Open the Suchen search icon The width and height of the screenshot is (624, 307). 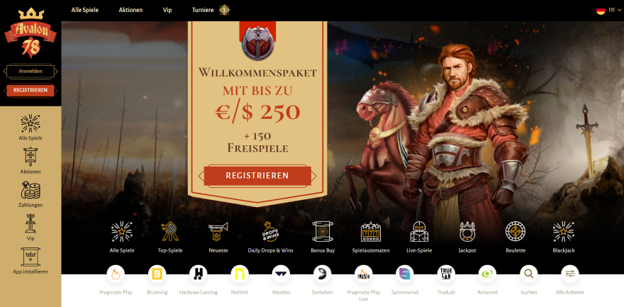529,274
